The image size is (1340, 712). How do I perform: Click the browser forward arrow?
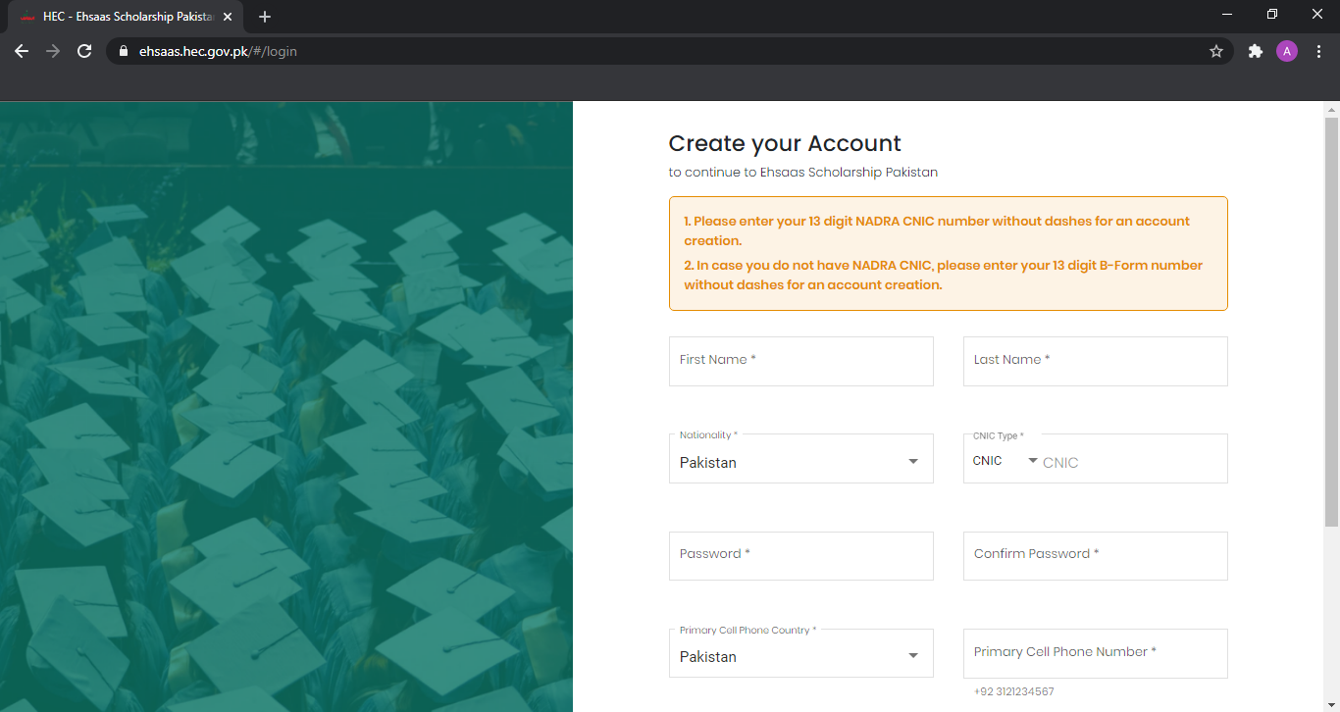[x=53, y=51]
